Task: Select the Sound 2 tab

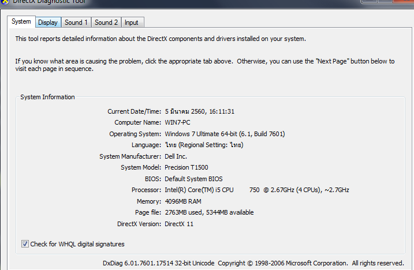Action: (x=106, y=22)
